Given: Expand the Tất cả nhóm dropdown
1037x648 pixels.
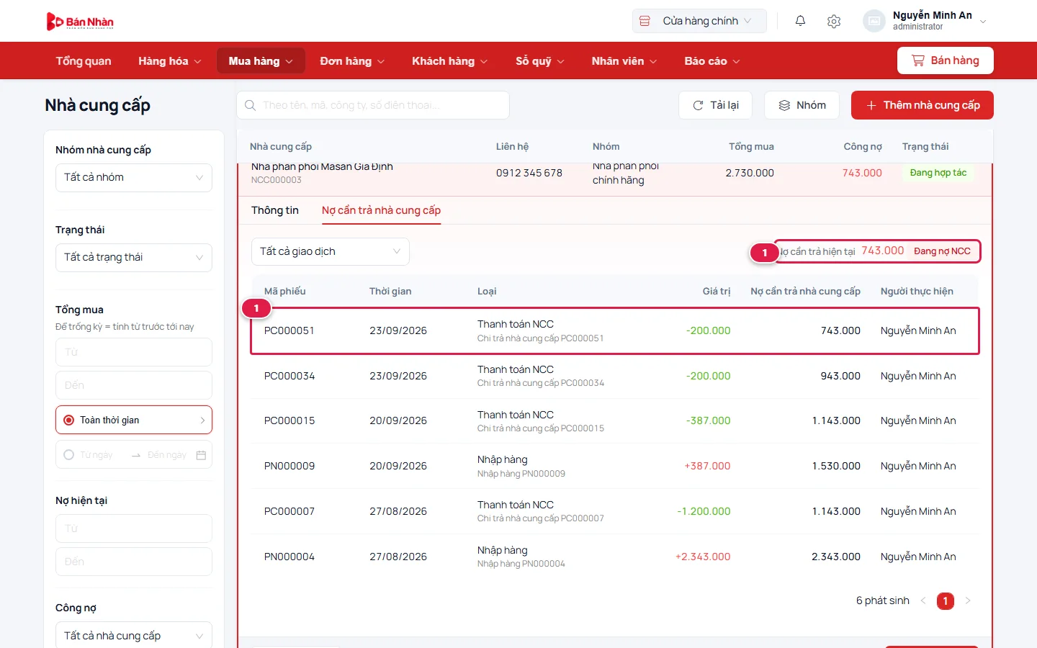Looking at the screenshot, I should coord(134,178).
